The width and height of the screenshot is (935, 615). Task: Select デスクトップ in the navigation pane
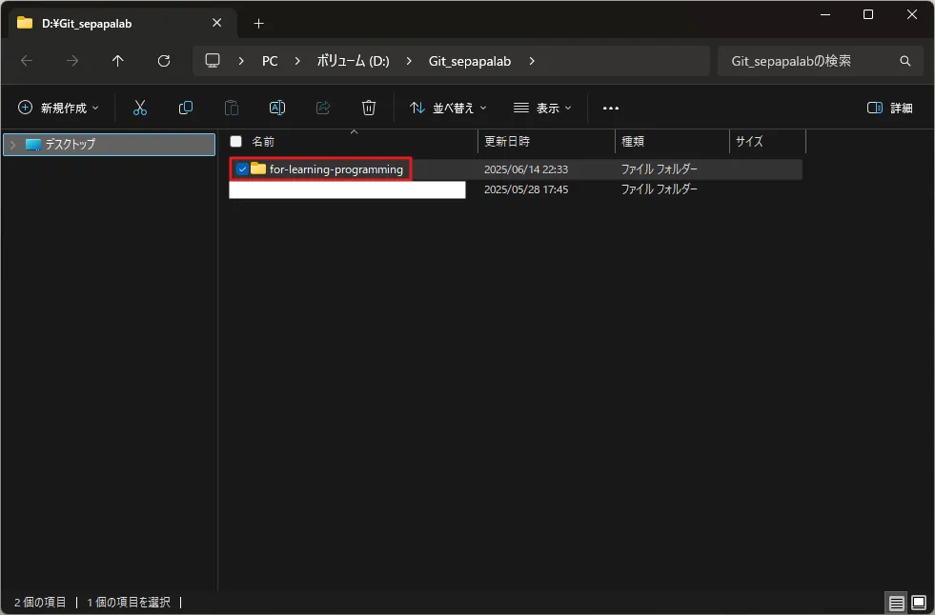point(109,145)
